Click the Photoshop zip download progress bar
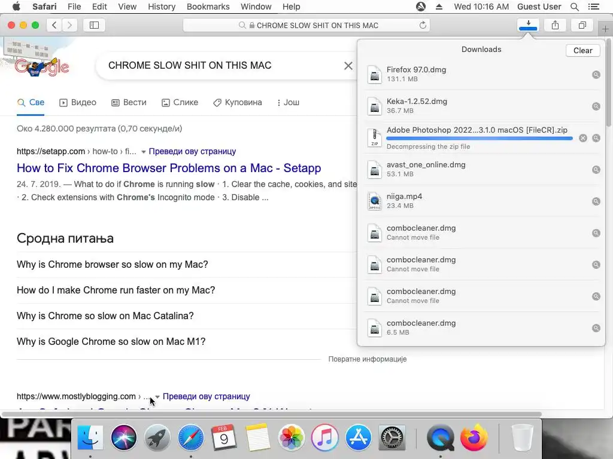Screen dimensions: 613x459 tap(480, 138)
